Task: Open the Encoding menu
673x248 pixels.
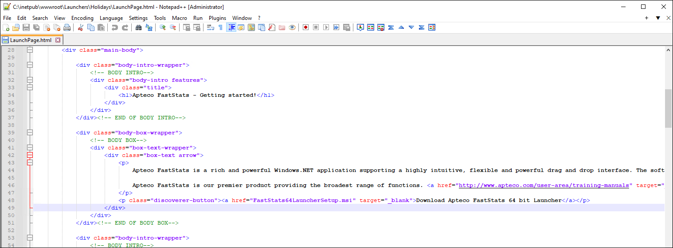Action: [82, 18]
